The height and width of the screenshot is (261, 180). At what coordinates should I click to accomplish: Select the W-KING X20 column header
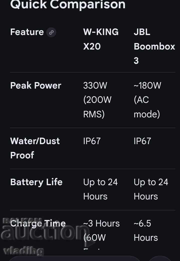point(101,39)
